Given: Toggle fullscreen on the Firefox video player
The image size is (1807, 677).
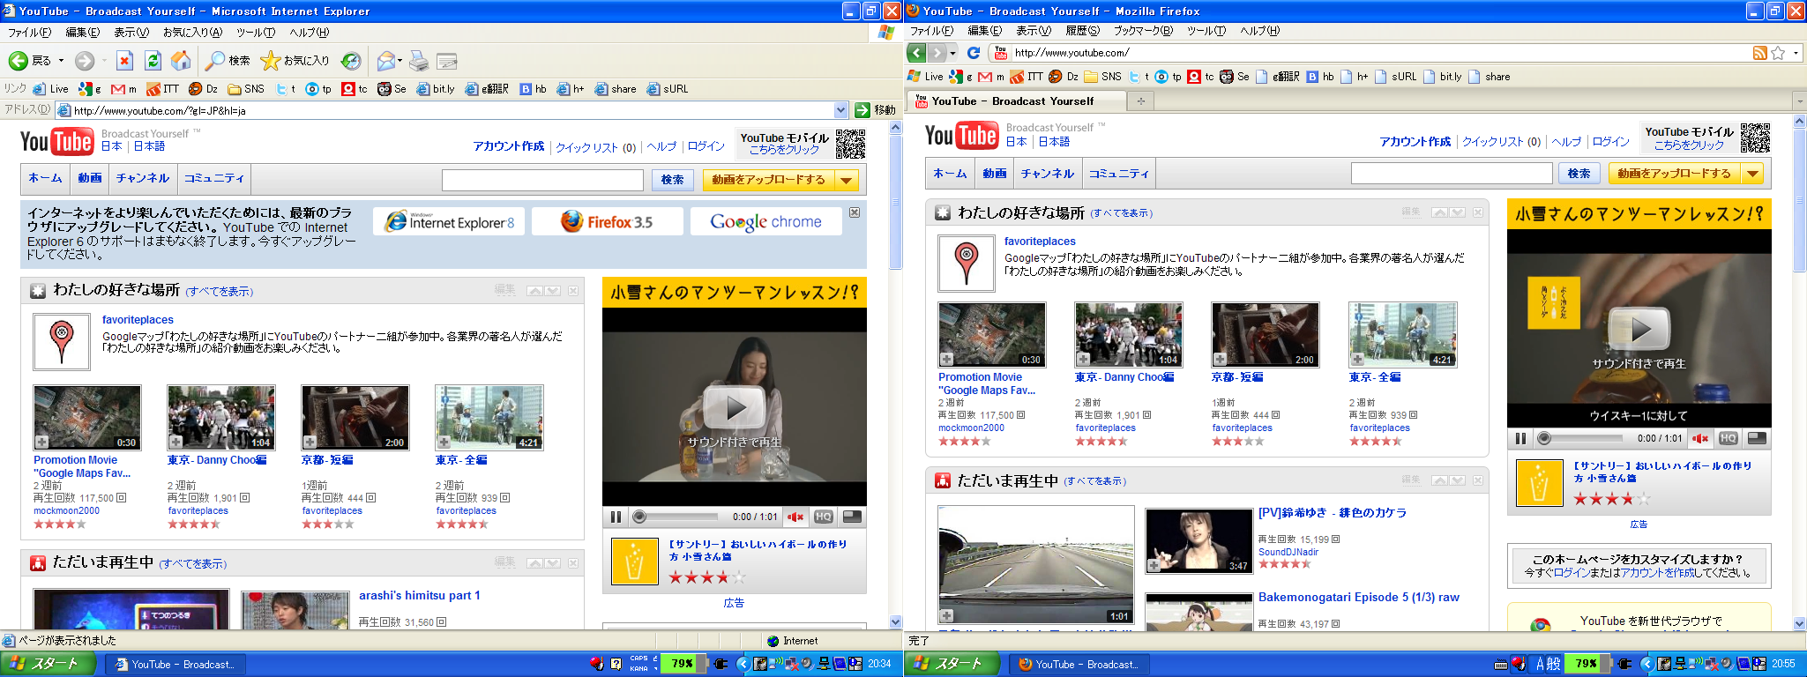Looking at the screenshot, I should coord(1757,438).
